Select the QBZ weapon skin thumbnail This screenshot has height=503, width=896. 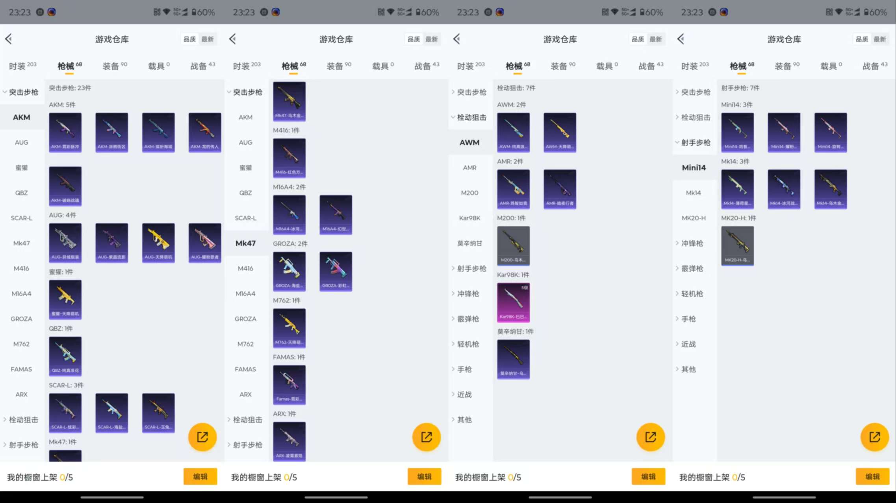[x=65, y=356]
